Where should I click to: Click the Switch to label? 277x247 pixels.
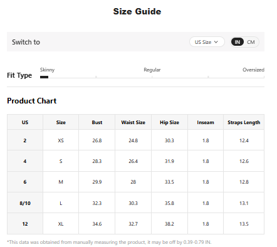pos(26,42)
